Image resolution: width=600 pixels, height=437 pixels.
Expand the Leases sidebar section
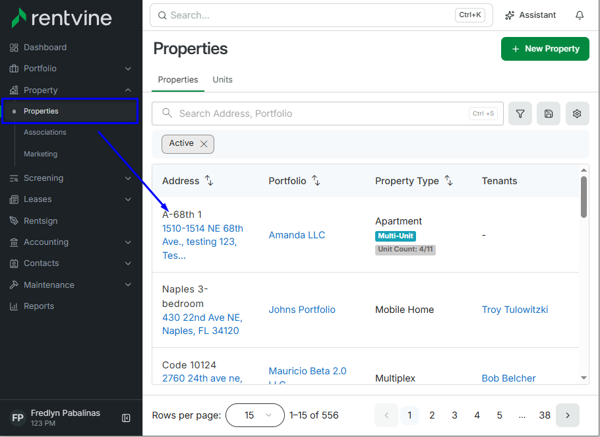[x=128, y=199]
